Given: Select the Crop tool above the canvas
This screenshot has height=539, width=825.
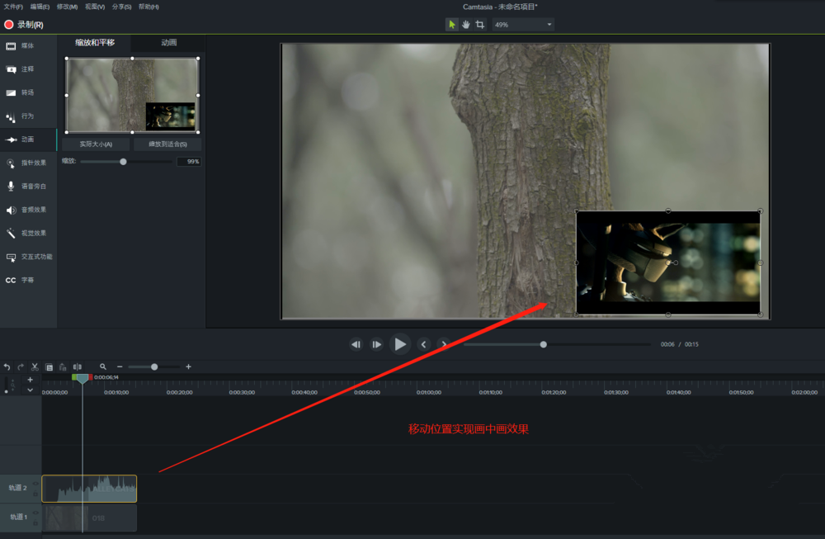Looking at the screenshot, I should (x=479, y=24).
